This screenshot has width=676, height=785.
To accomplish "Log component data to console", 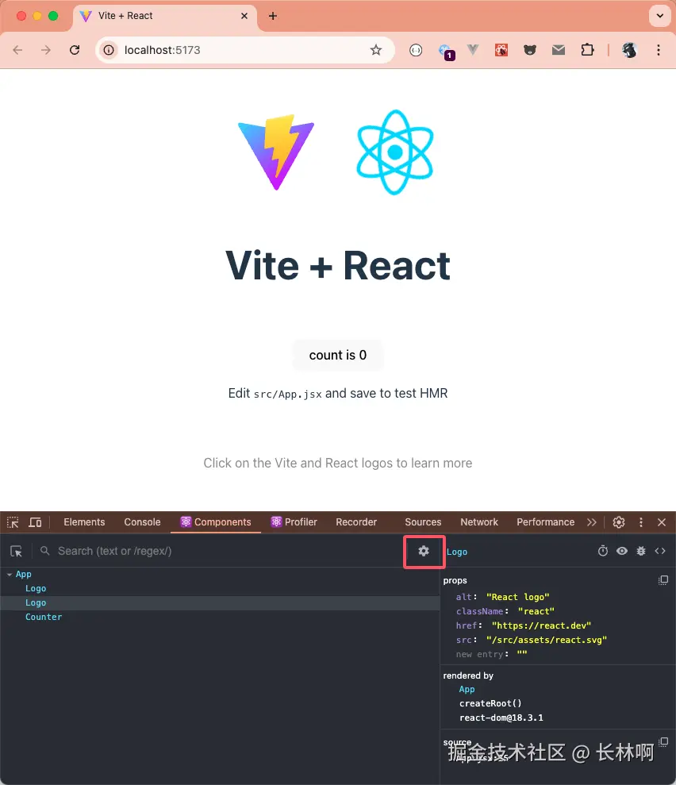I will [x=641, y=551].
